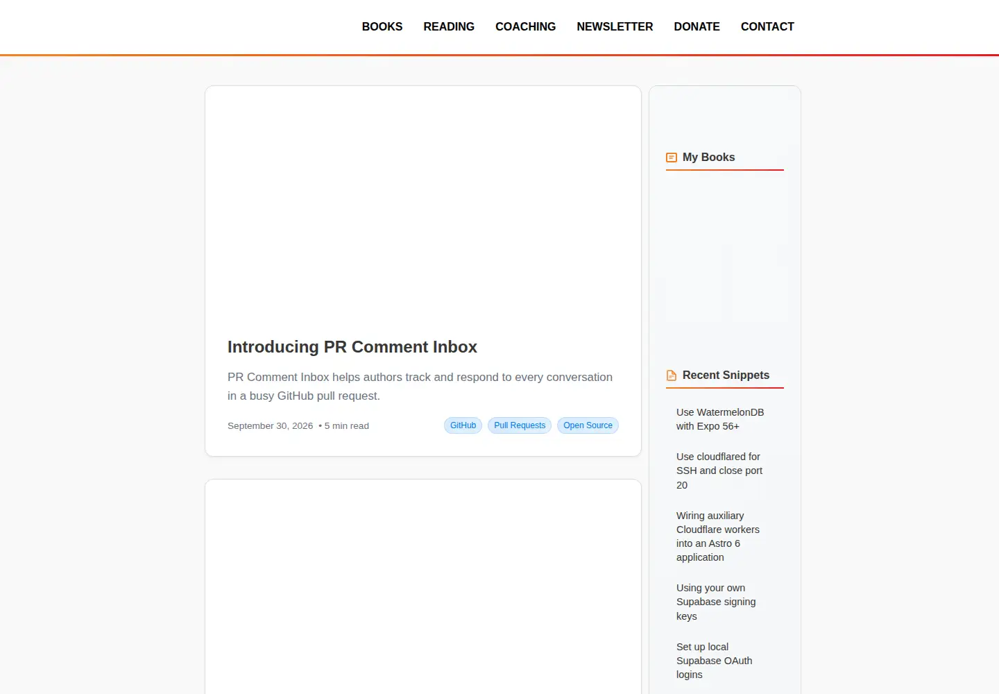
Task: Click the 5 min read label
Action: (346, 426)
